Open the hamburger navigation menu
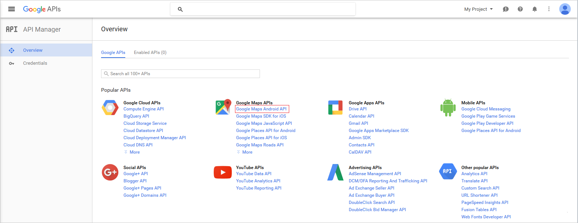The width and height of the screenshot is (578, 223). (12, 9)
